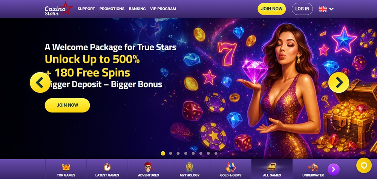Select the fourth carousel slide dot
The height and width of the screenshot is (179, 377).
tap(185, 153)
